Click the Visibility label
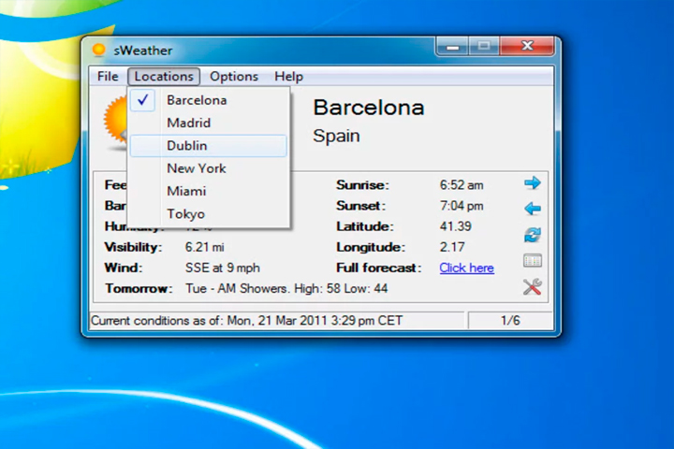 [133, 247]
